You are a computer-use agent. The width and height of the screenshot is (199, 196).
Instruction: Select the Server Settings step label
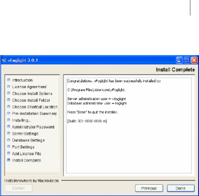(x=25, y=134)
